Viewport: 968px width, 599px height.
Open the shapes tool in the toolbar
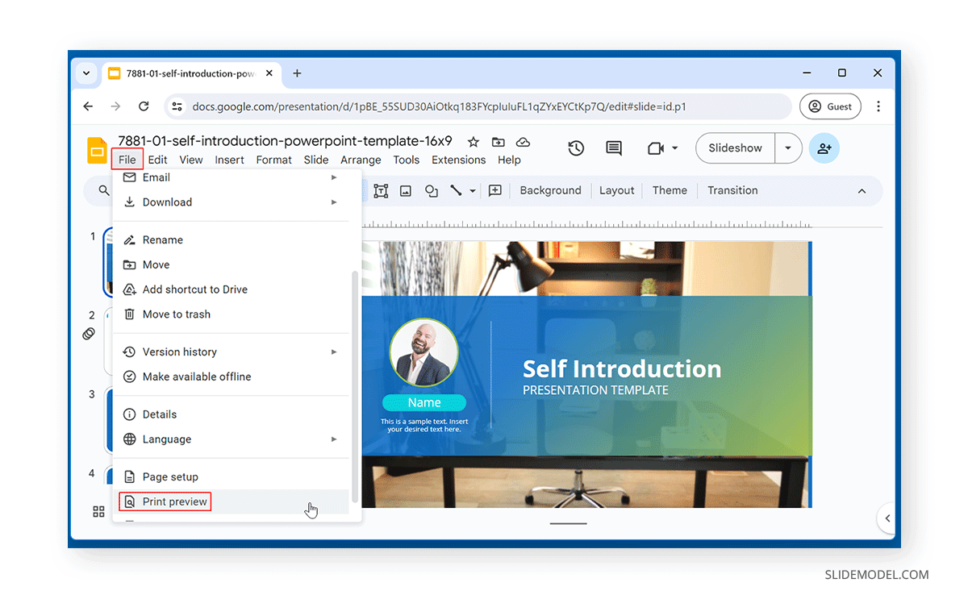pyautogui.click(x=431, y=190)
